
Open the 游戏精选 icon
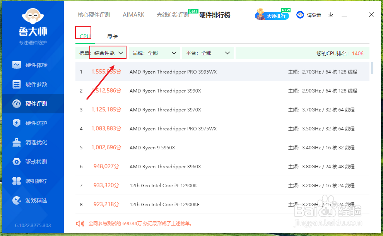17,200
